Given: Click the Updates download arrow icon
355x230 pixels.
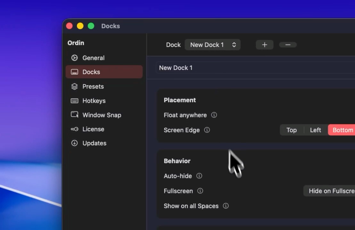Looking at the screenshot, I should pos(74,143).
